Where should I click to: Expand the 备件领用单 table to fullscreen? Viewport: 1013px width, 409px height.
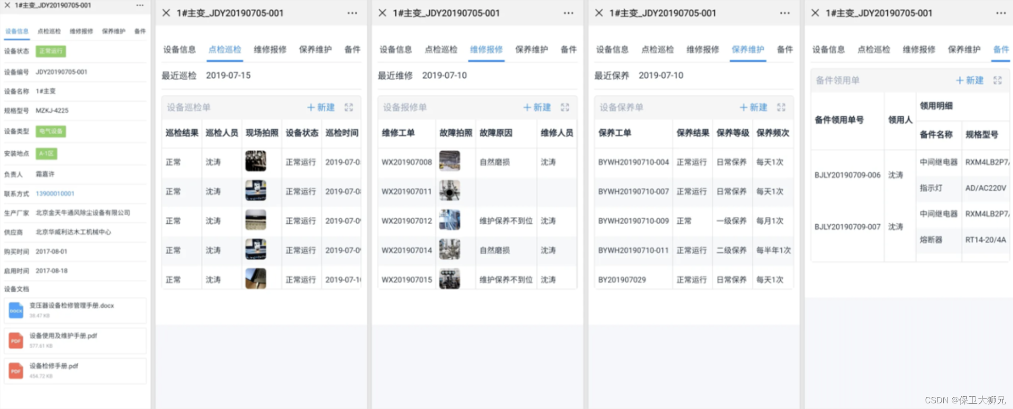(x=997, y=81)
